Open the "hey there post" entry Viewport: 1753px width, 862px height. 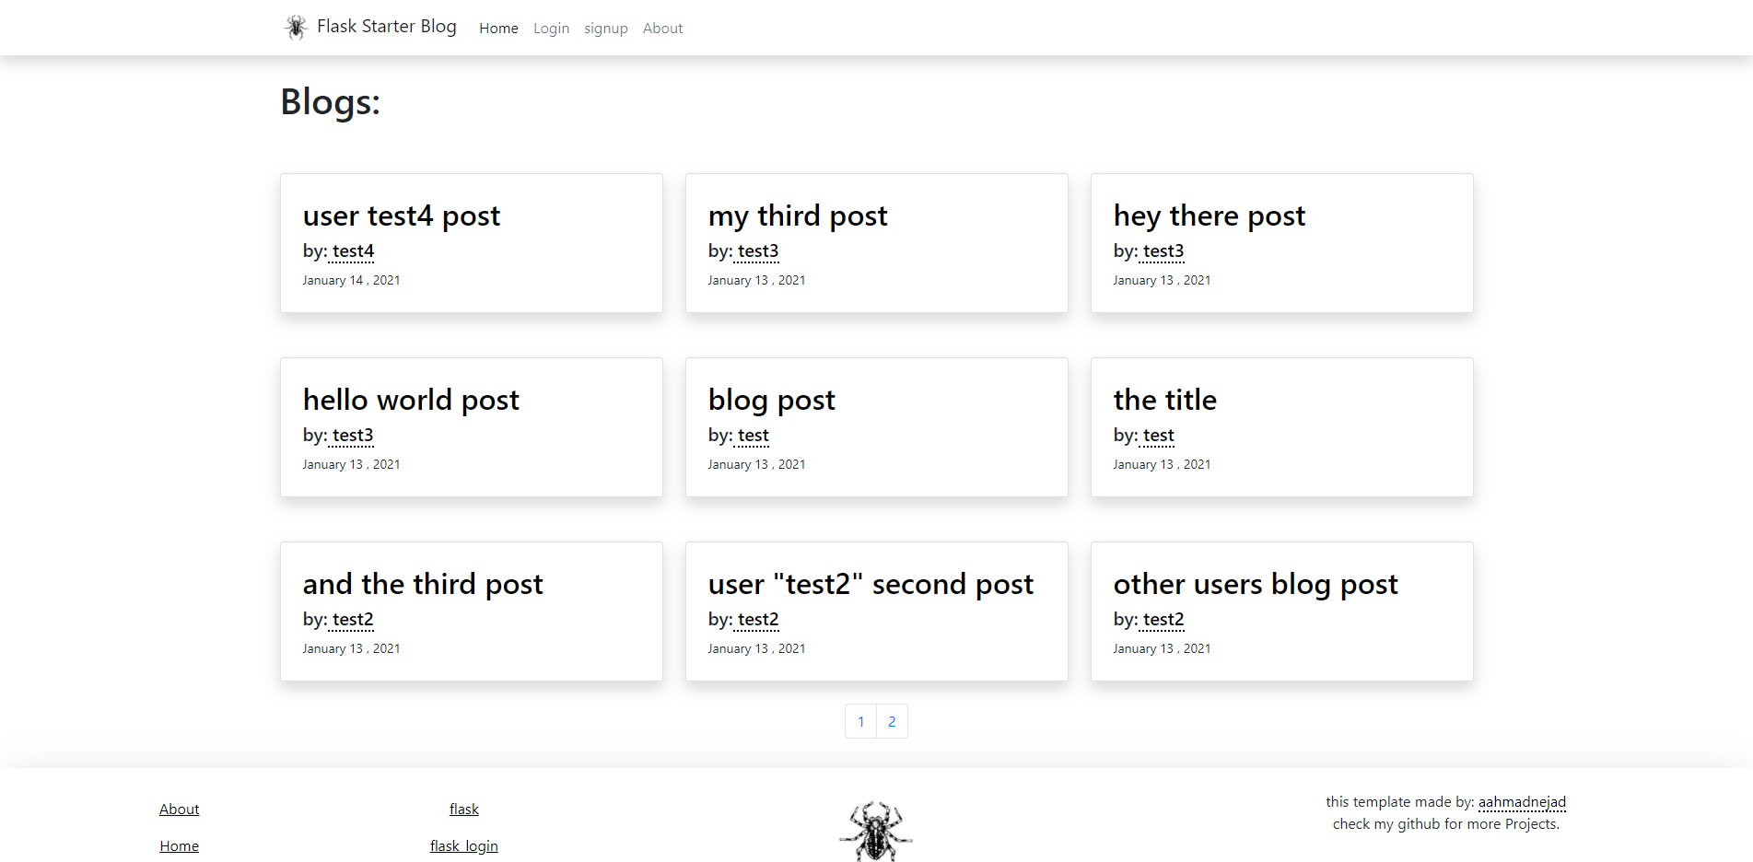(1210, 215)
